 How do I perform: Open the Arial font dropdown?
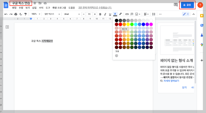point(72,14)
